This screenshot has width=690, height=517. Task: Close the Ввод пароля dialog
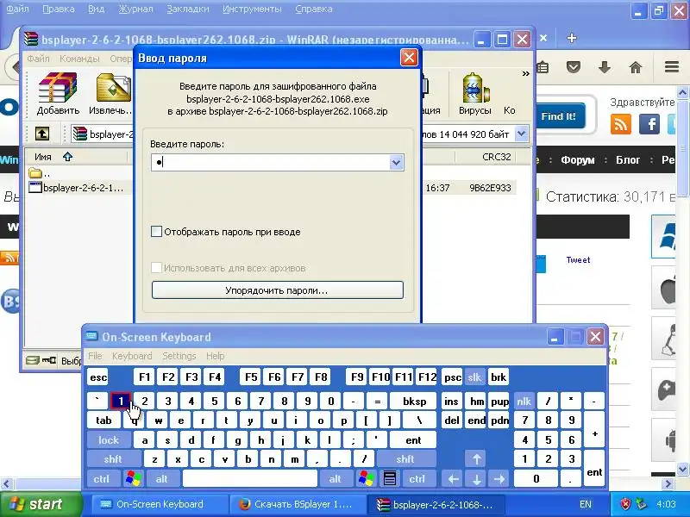[x=409, y=58]
